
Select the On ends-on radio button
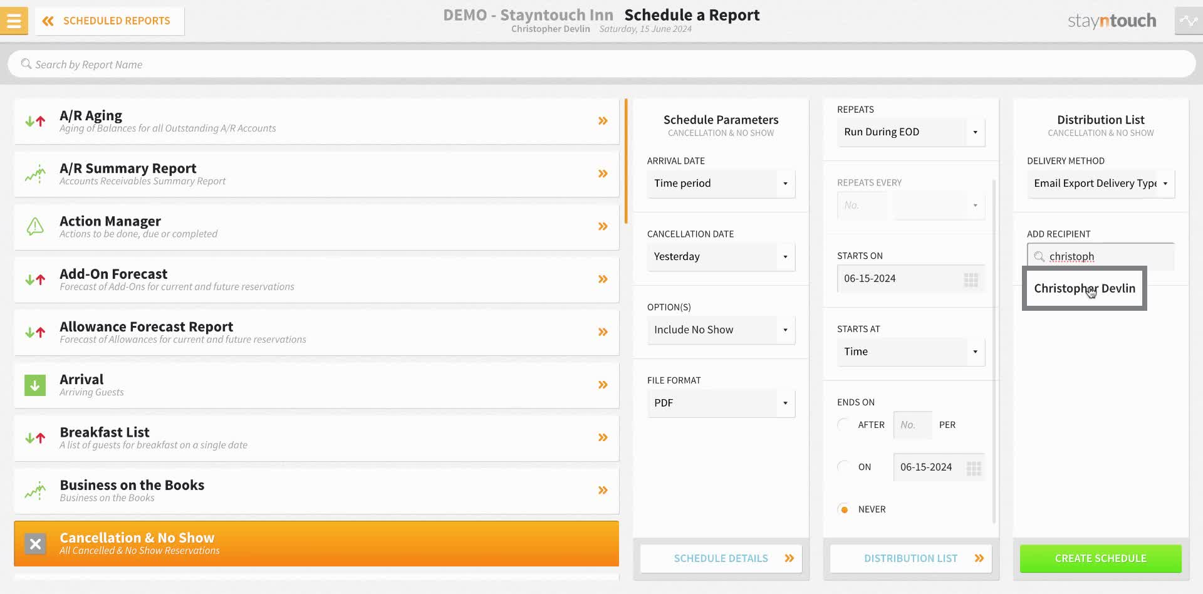click(x=844, y=467)
